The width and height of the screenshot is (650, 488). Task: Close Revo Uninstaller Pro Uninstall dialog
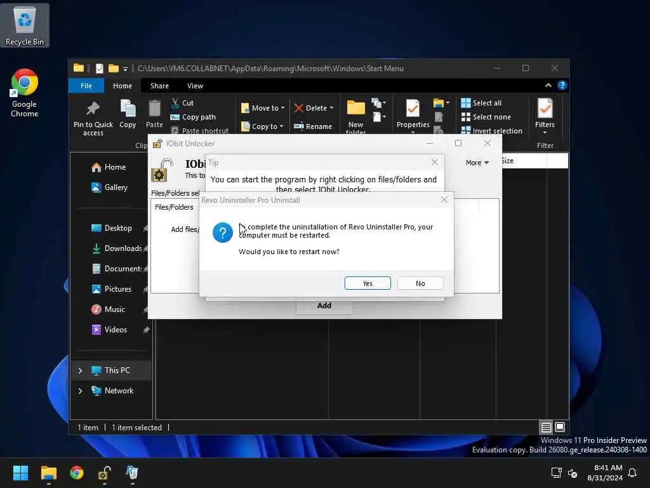[x=444, y=200]
